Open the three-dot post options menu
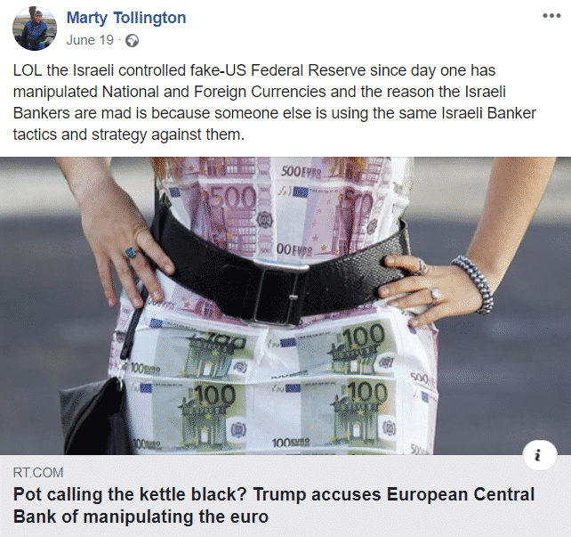Image resolution: width=571 pixels, height=537 pixels. pyautogui.click(x=551, y=16)
